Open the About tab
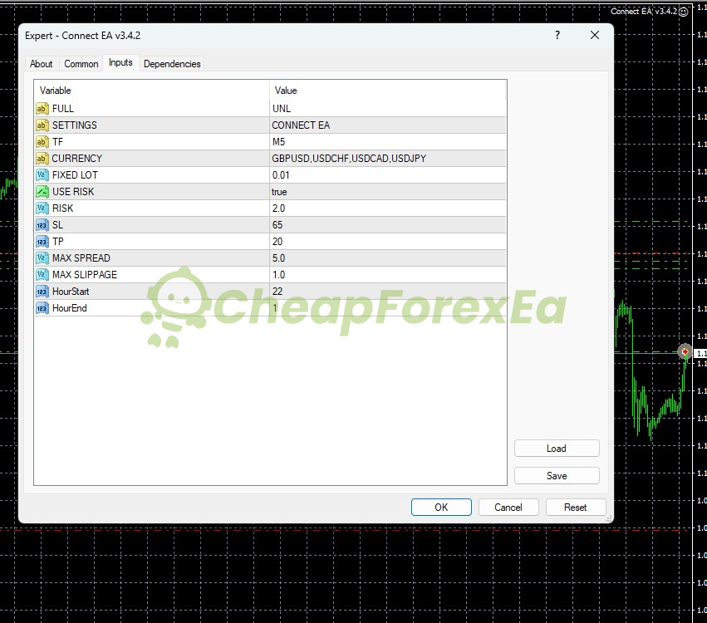The height and width of the screenshot is (623, 707). (x=41, y=64)
